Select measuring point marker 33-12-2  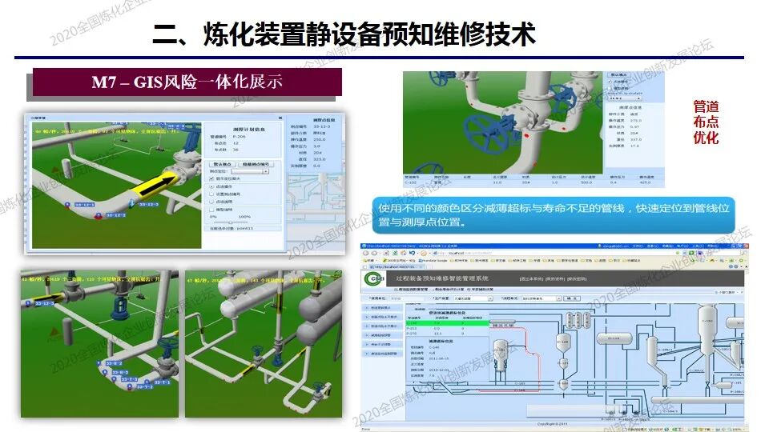pyautogui.click(x=98, y=215)
